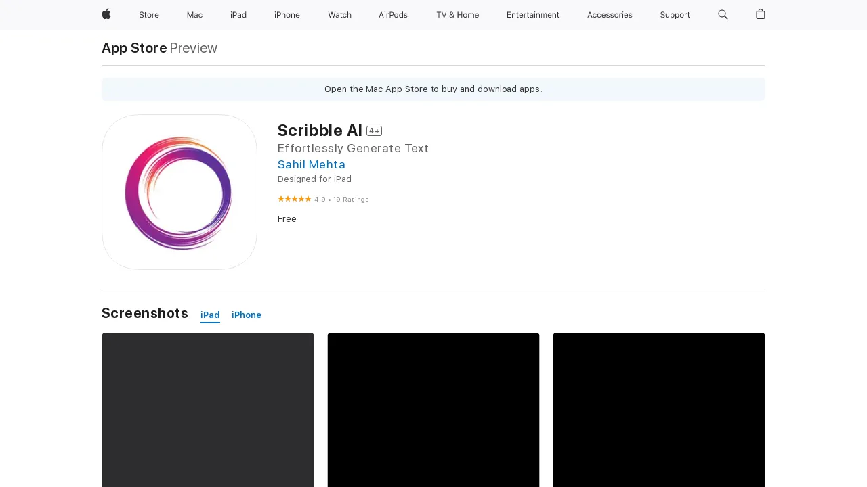
Task: Click the 4+ age rating badge
Action: point(374,131)
